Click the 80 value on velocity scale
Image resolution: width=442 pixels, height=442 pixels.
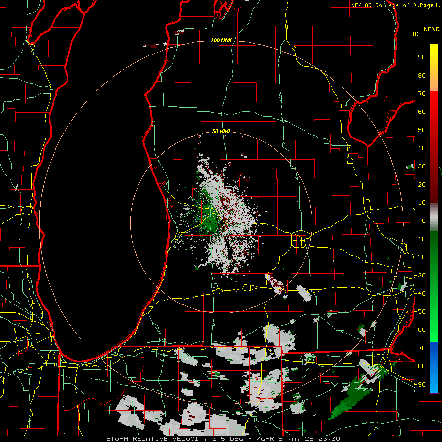pos(422,76)
